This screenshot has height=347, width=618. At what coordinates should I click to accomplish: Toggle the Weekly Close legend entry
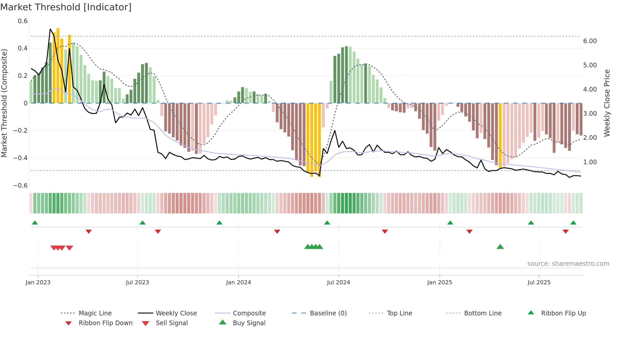(x=167, y=313)
